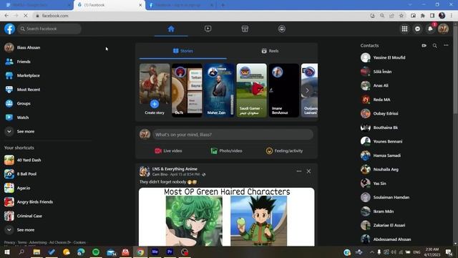
Task: Open the notifications bell icon
Action: click(431, 29)
